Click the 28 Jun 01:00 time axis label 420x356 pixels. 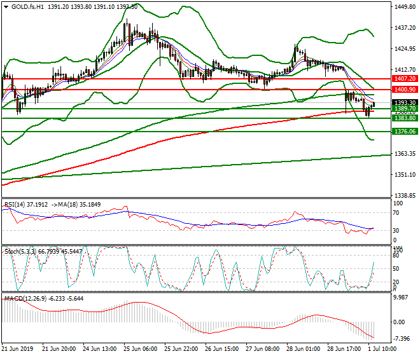pos(303,349)
